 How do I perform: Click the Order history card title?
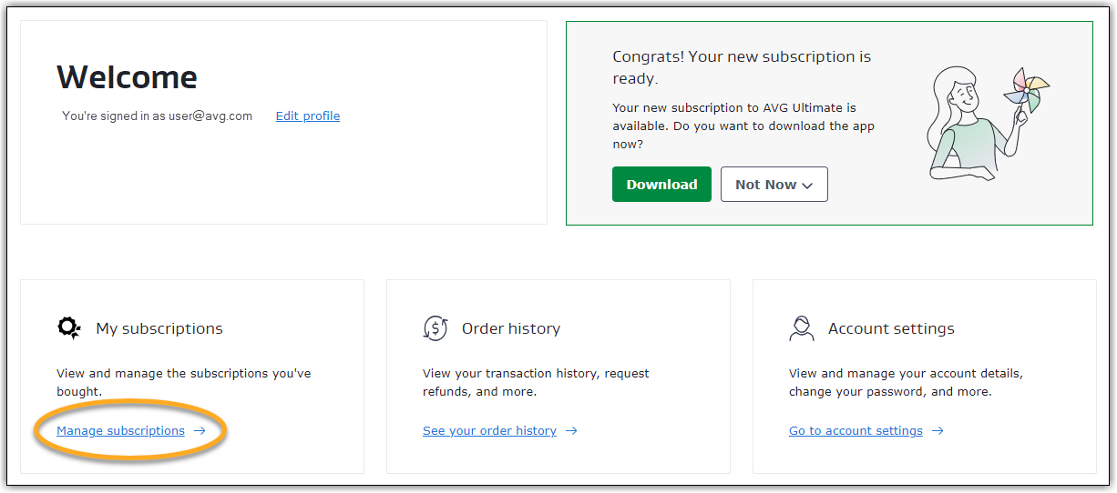click(x=511, y=328)
